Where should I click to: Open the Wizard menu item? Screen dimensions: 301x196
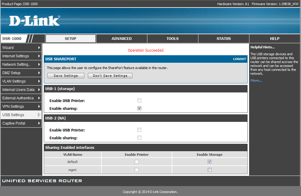click(x=21, y=48)
